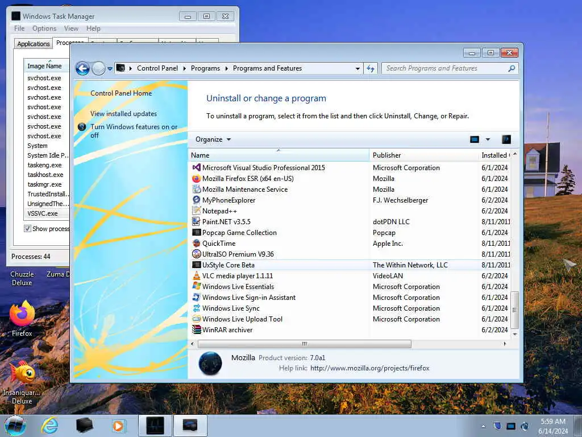The height and width of the screenshot is (437, 582).
Task: Click the search magnifier icon
Action: (512, 68)
